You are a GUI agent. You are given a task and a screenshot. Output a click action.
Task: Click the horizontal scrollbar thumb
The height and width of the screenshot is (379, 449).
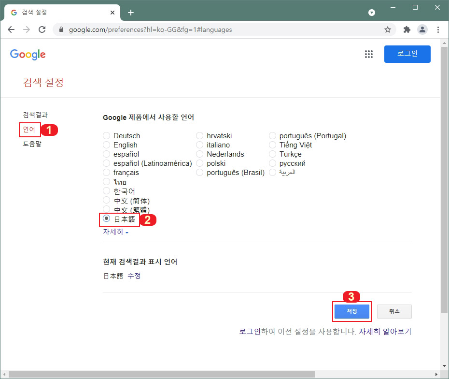pyautogui.click(x=162, y=375)
